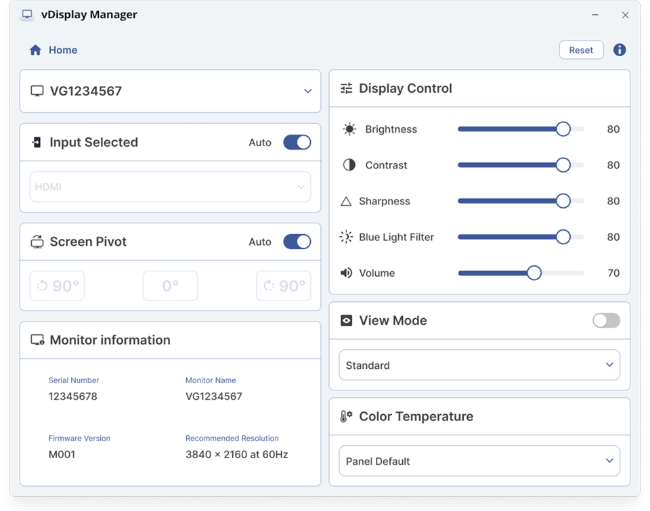
Task: Click the Volume speaker icon
Action: [346, 273]
